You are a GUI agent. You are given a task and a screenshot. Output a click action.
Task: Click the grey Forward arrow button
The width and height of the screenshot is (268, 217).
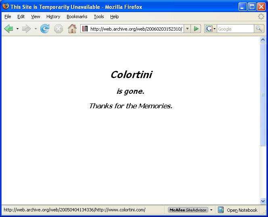[x=27, y=29]
